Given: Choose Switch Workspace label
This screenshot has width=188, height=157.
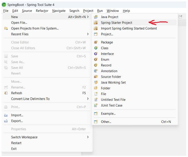Looking at the screenshot, I should point(24,137).
